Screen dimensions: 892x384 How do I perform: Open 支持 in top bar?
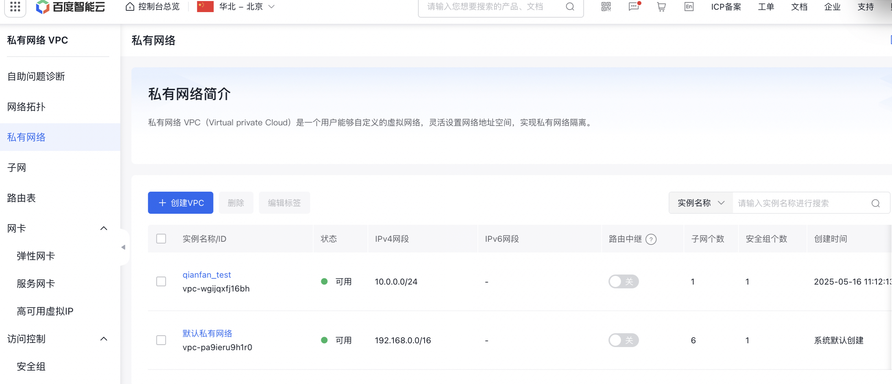(866, 7)
